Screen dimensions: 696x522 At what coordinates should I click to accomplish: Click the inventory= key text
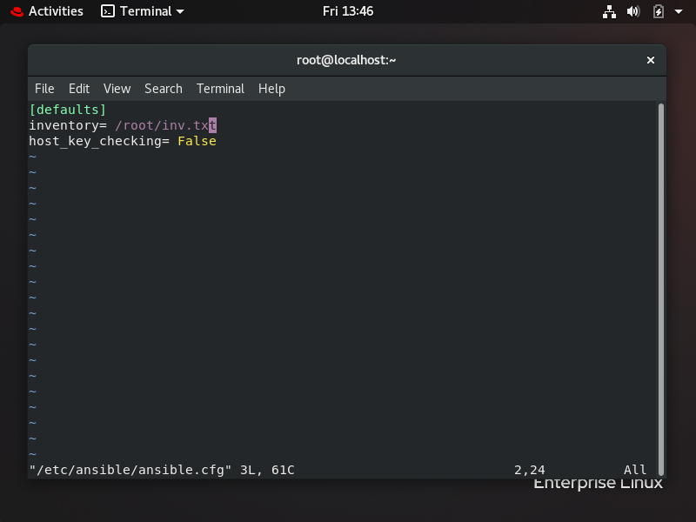tap(68, 125)
